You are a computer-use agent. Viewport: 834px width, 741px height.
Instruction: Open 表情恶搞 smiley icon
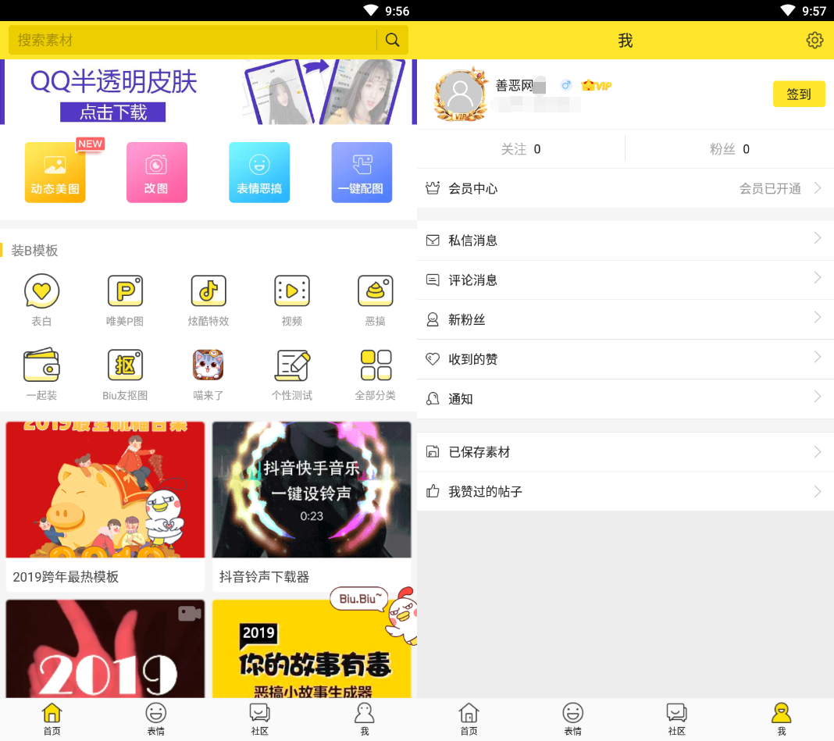[259, 172]
